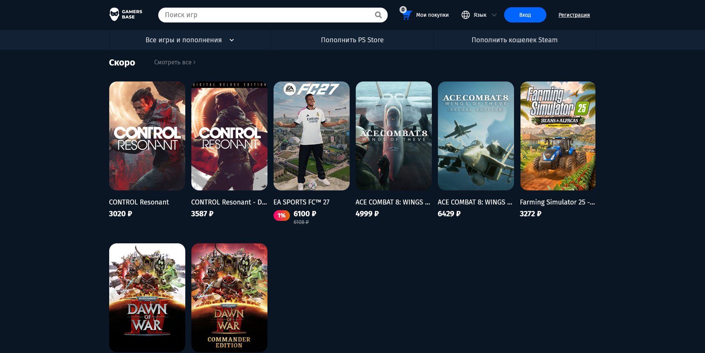The image size is (705, 353).
Task: Expand Все игры и пополнения menu
Action: (190, 40)
